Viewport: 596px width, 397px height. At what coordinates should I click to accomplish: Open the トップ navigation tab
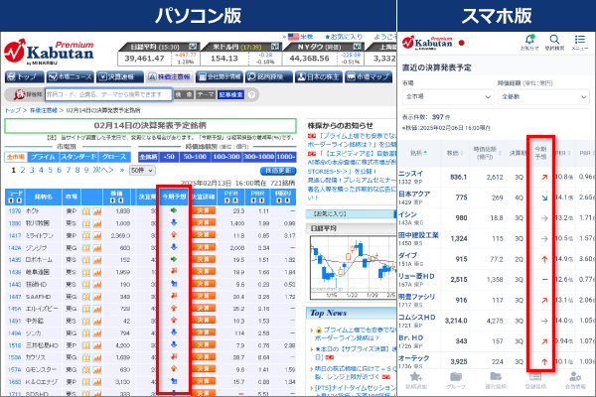pos(25,77)
